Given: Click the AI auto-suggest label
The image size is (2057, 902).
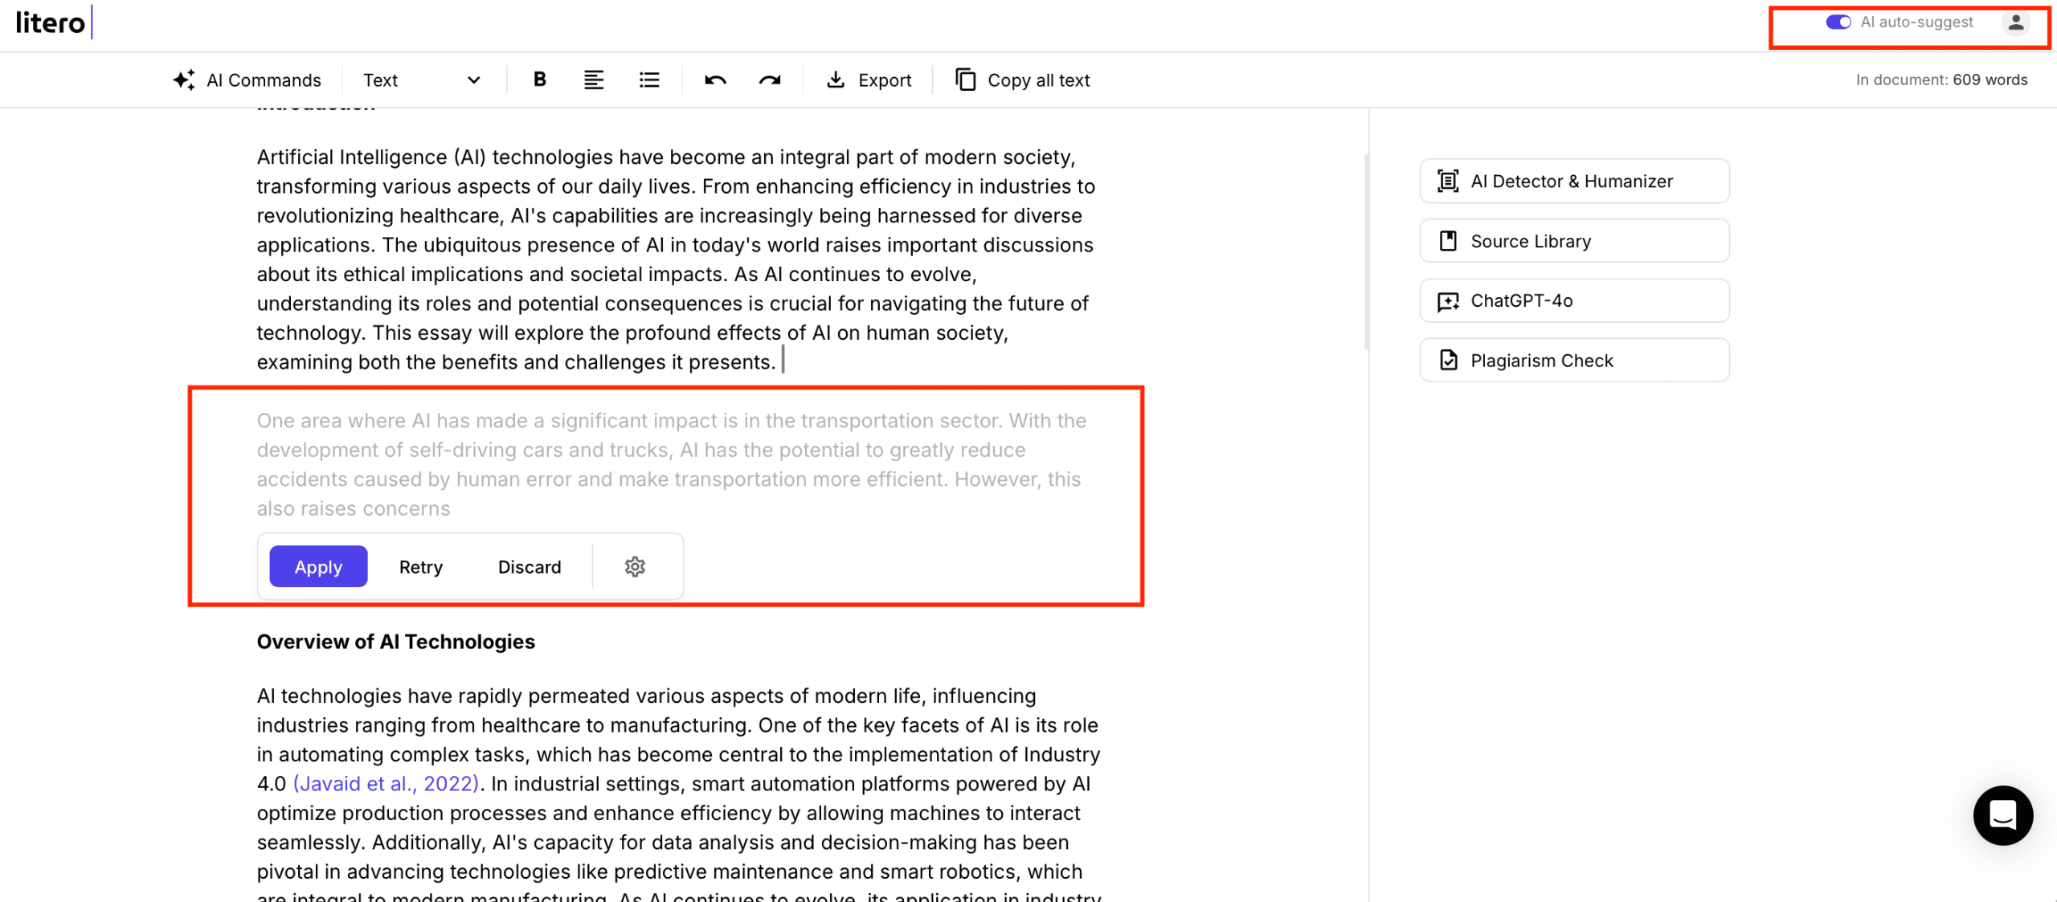Looking at the screenshot, I should tap(1916, 22).
